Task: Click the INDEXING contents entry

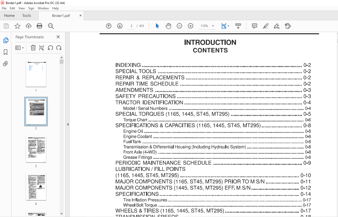Action: pos(213,65)
